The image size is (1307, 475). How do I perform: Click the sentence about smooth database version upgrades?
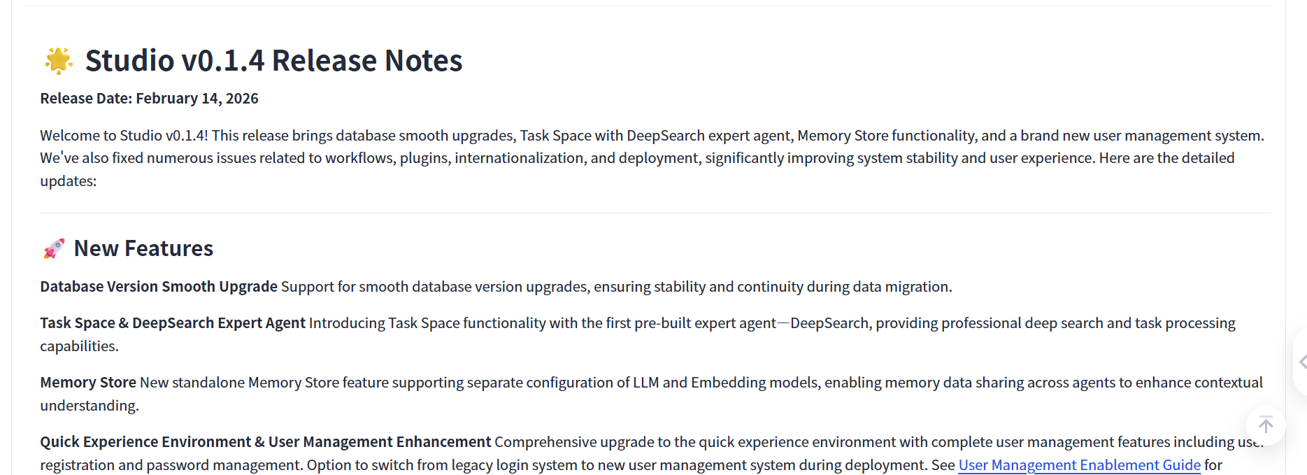(615, 287)
